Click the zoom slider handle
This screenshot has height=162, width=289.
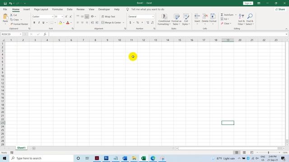pyautogui.click(x=269, y=153)
